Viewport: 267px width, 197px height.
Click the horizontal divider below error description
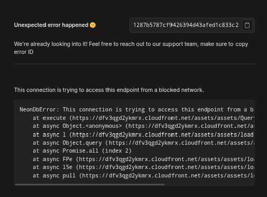pos(134,64)
